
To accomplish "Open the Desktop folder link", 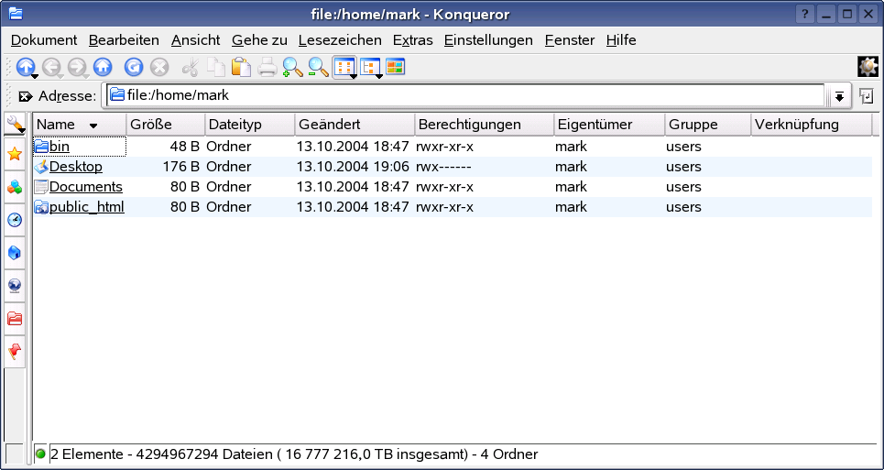I will 76,167.
